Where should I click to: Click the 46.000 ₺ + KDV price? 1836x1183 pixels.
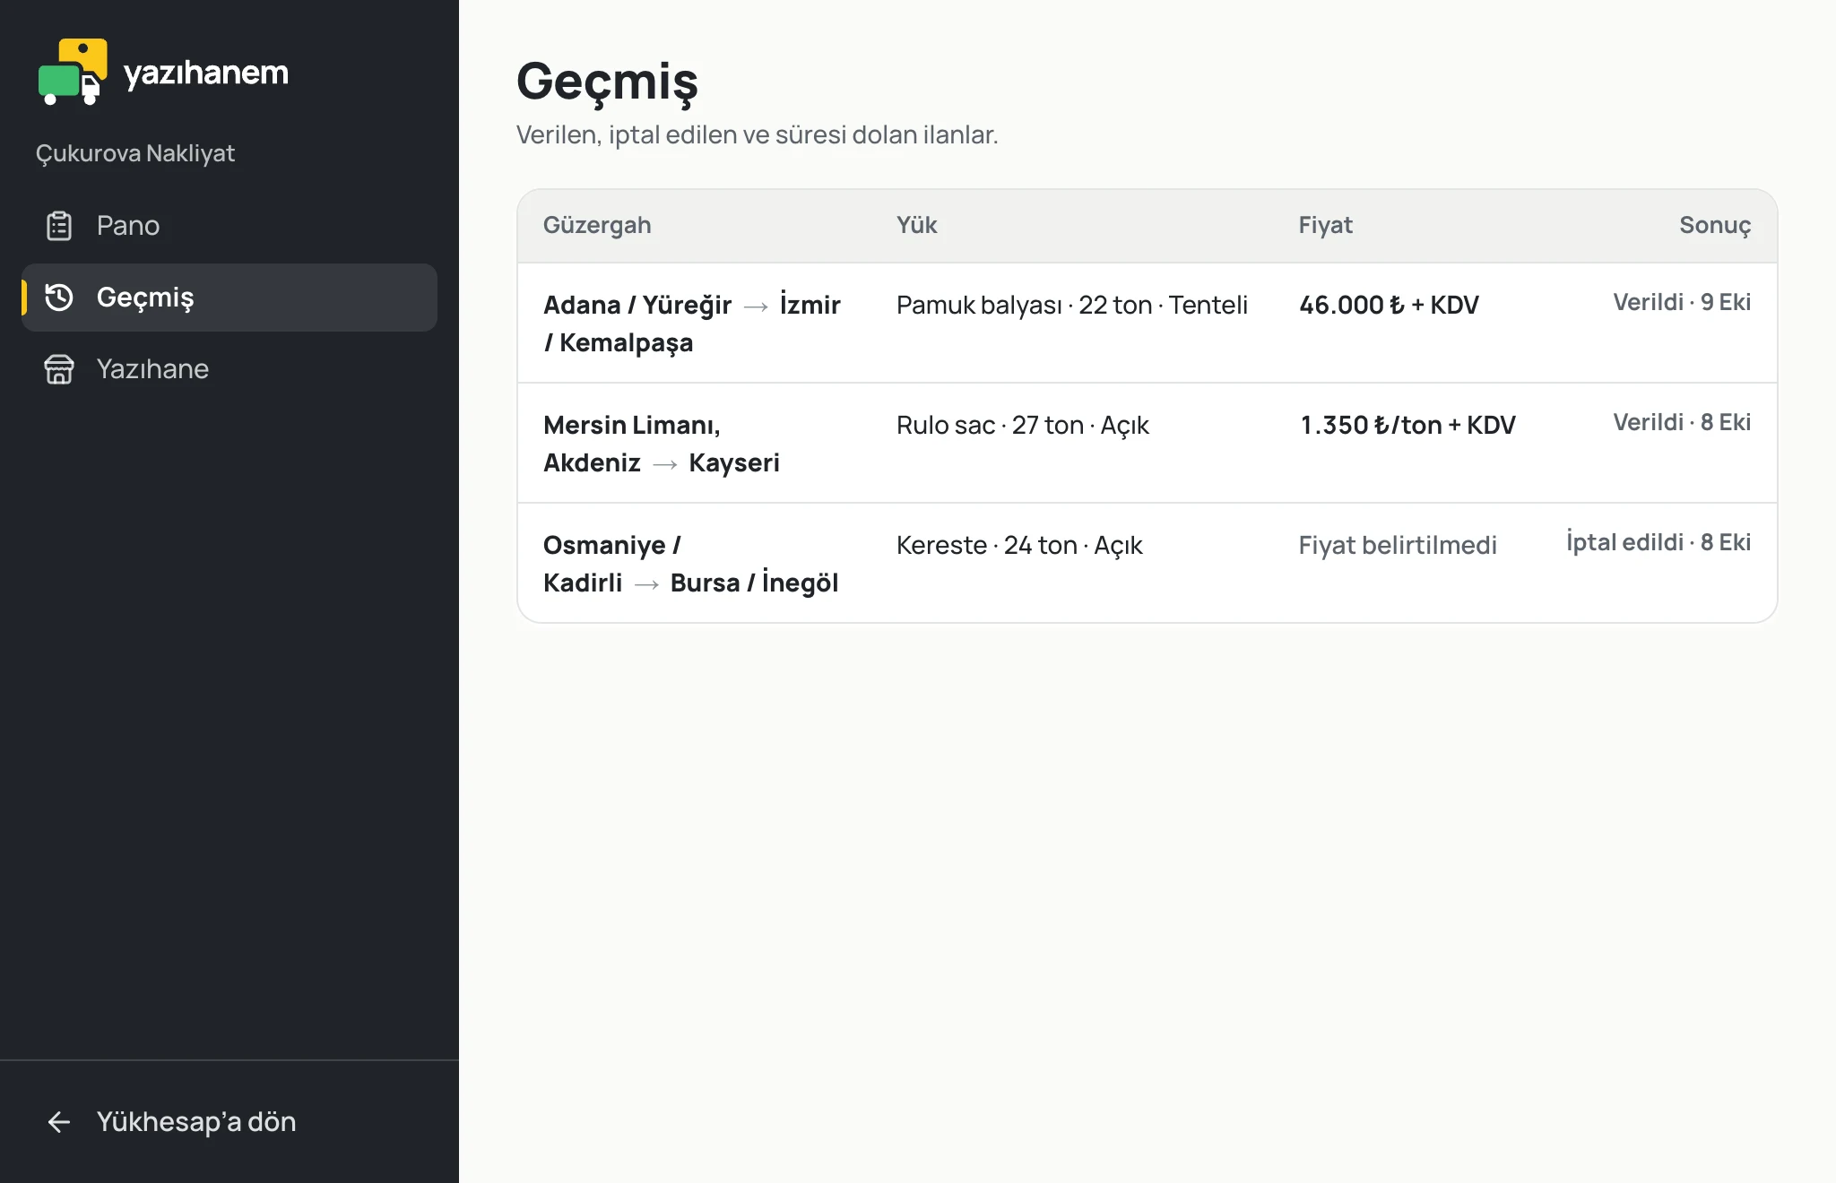pyautogui.click(x=1390, y=305)
